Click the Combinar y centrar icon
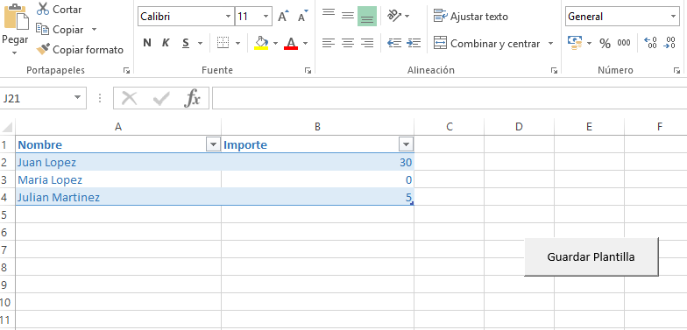This screenshot has width=687, height=330. tap(440, 43)
